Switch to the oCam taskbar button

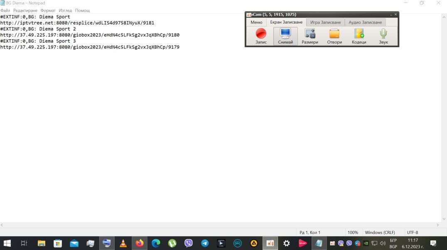coord(270,243)
